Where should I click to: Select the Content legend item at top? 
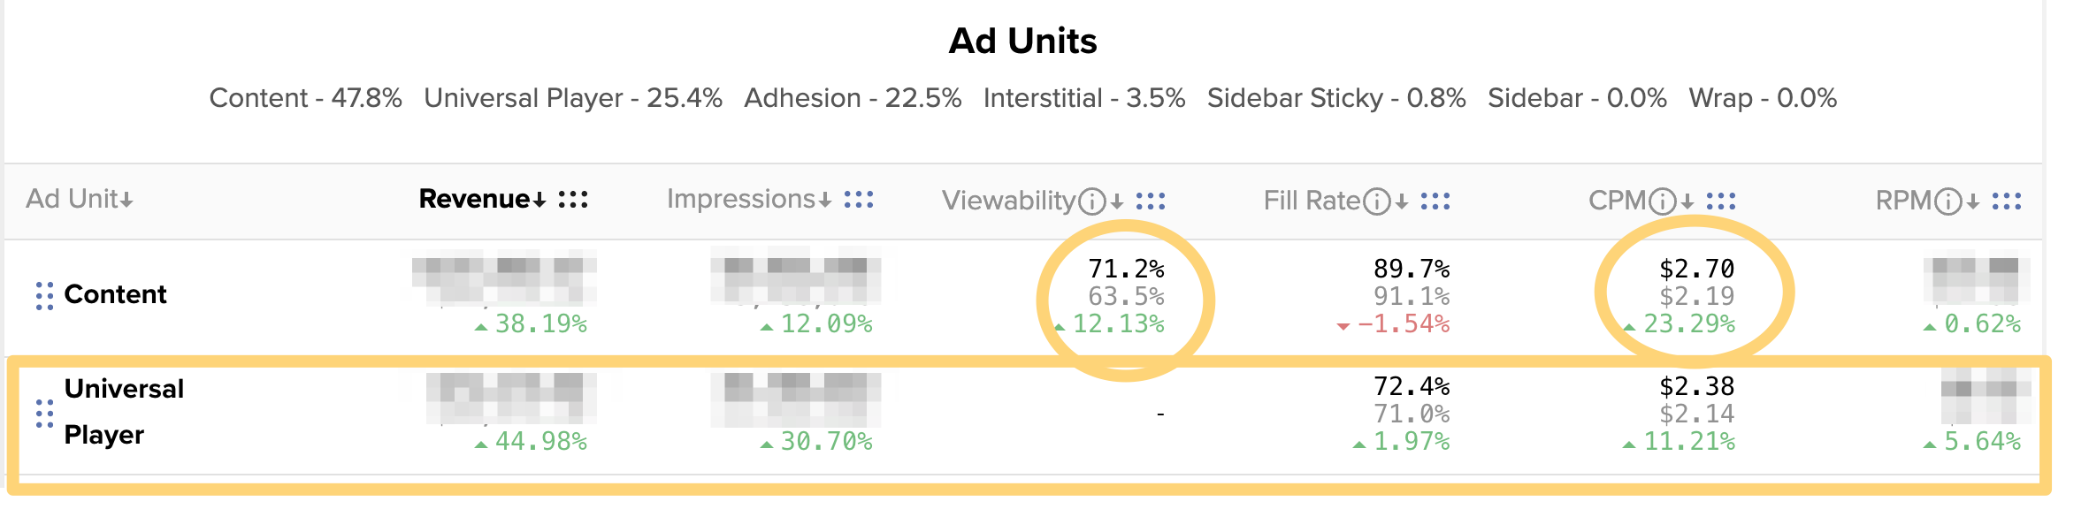[305, 98]
